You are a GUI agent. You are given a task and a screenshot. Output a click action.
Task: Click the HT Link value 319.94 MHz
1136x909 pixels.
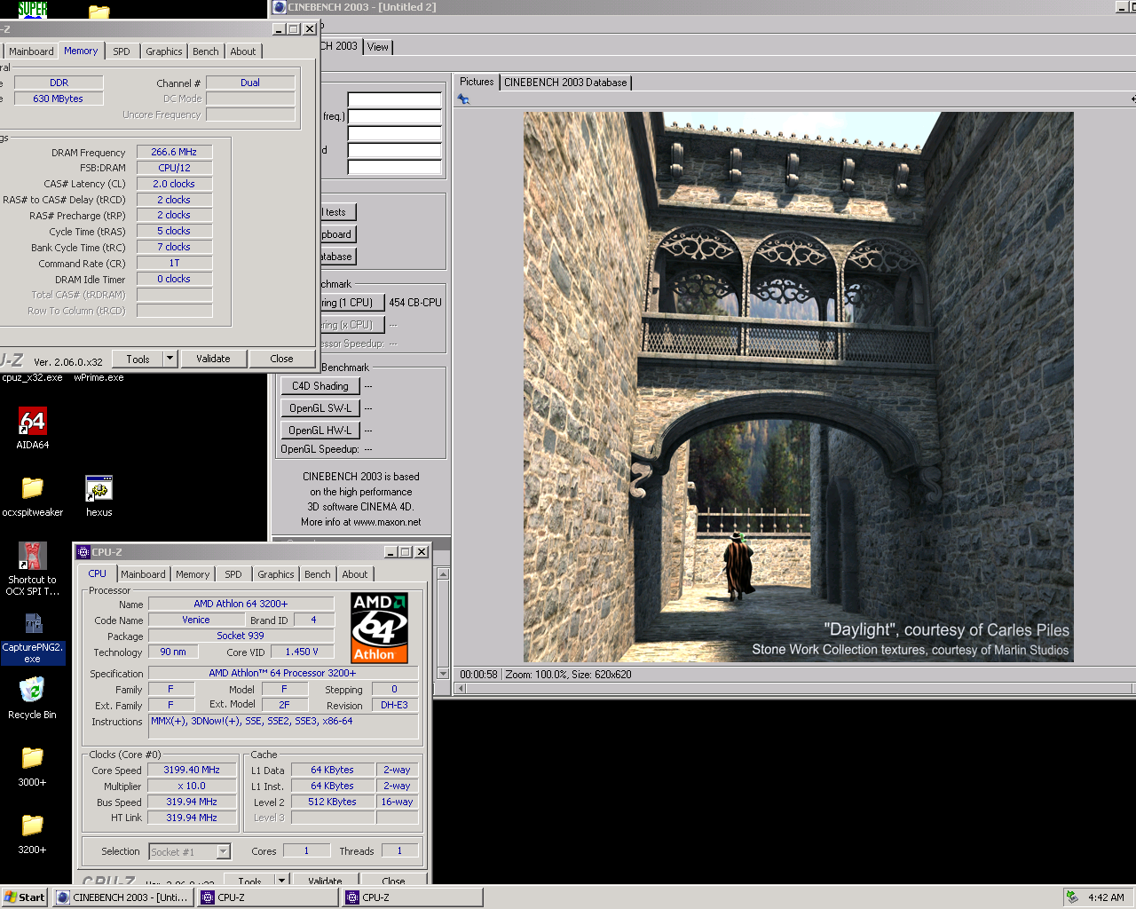192,818
